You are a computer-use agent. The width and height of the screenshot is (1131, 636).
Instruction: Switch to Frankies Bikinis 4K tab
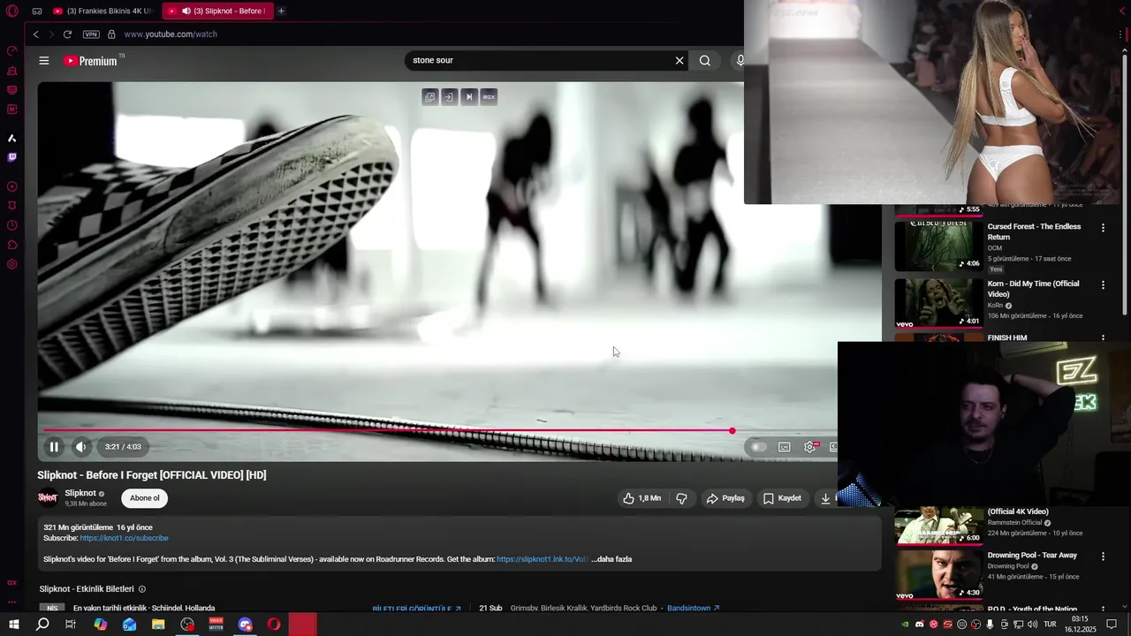coord(102,11)
